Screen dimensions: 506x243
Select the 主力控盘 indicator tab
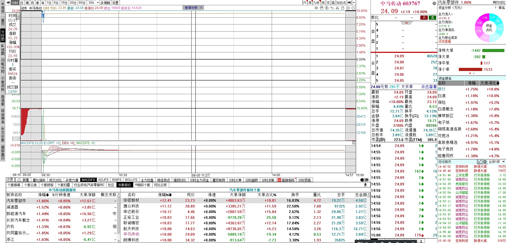tap(147, 180)
